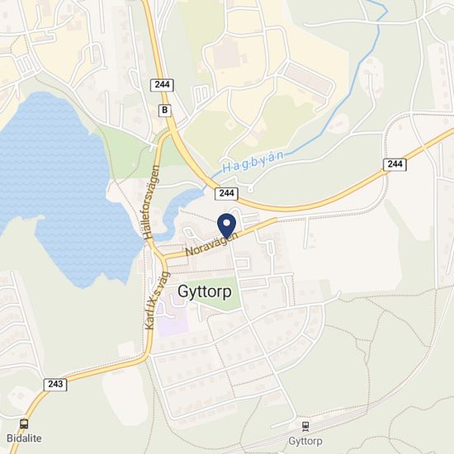
Task: Select the Gyttorp town label
Action: pyautogui.click(x=205, y=292)
